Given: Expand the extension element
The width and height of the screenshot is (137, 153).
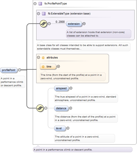Looking at the screenshot, I should tap(84, 23).
